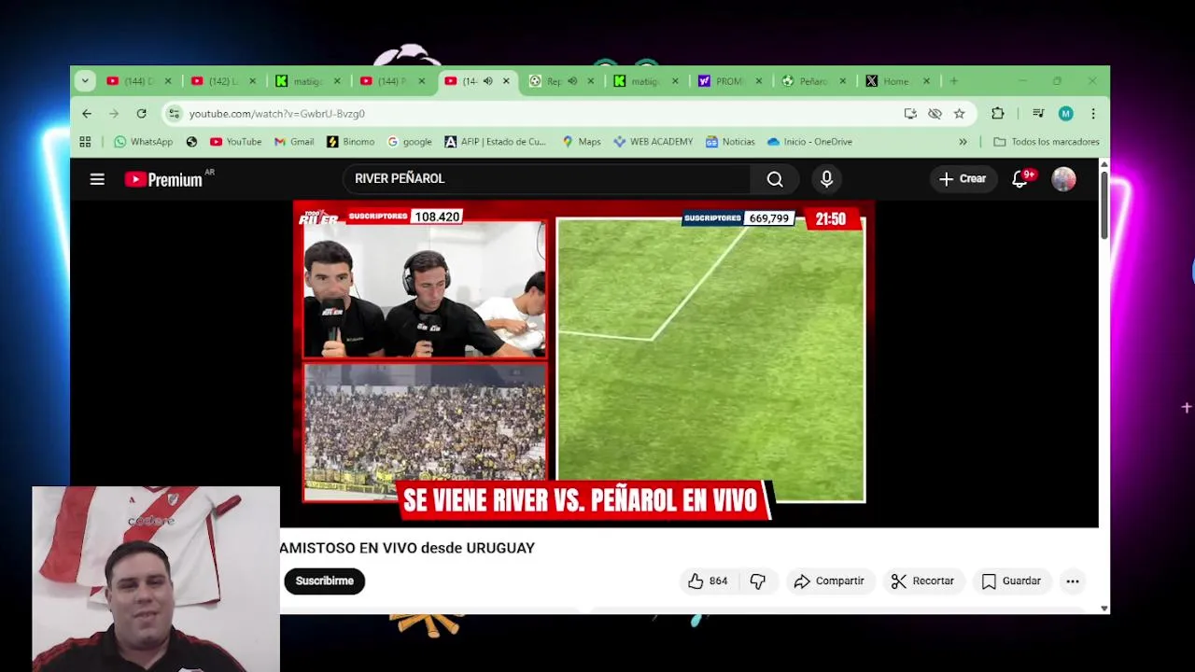The image size is (1195, 672).
Task: Click the browser forward arrow
Action: tap(114, 114)
